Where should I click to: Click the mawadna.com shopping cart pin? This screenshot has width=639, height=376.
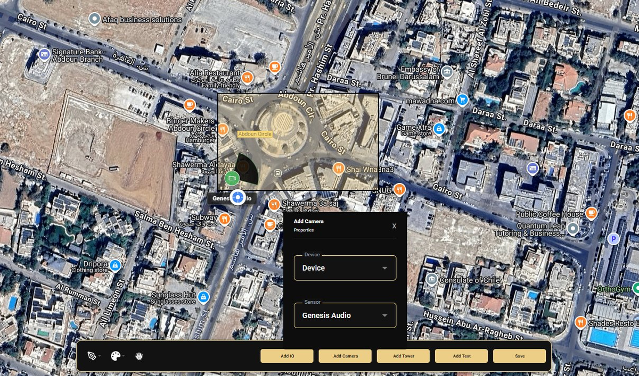463,99
